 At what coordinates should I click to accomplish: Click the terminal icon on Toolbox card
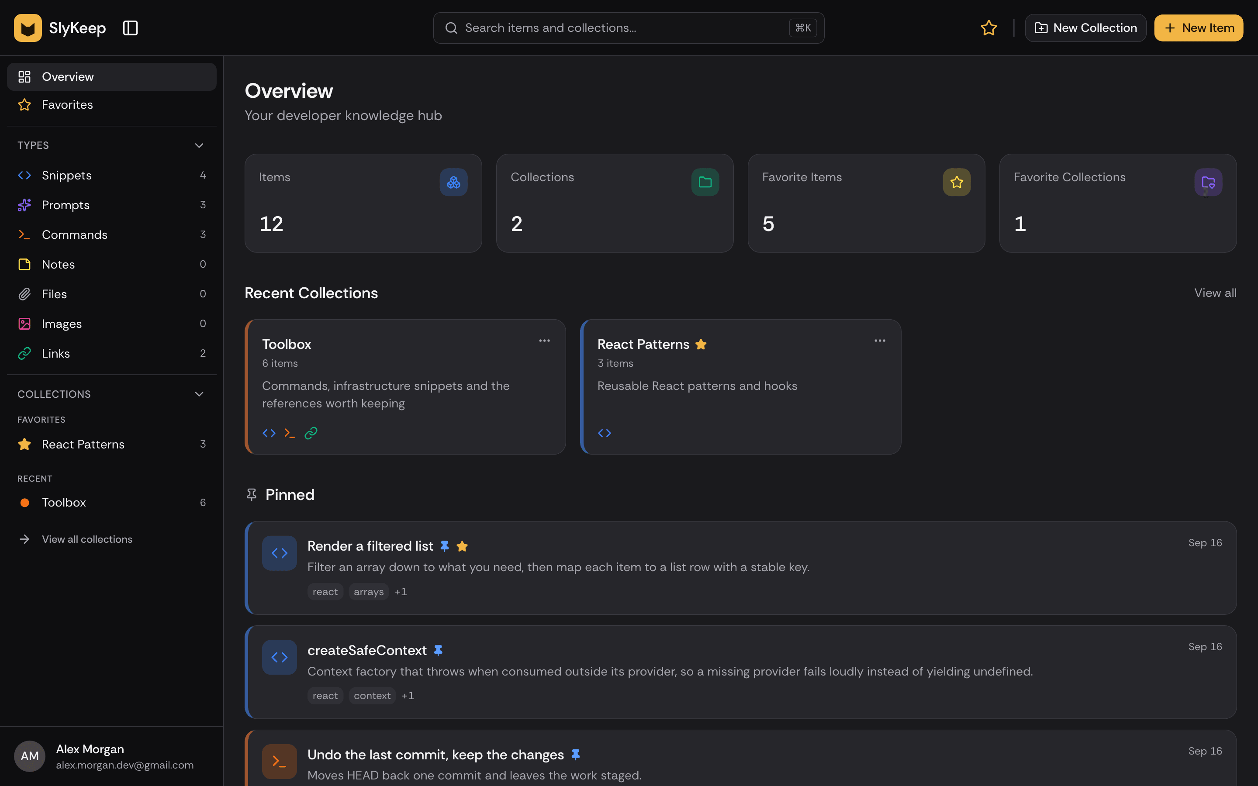pos(290,433)
